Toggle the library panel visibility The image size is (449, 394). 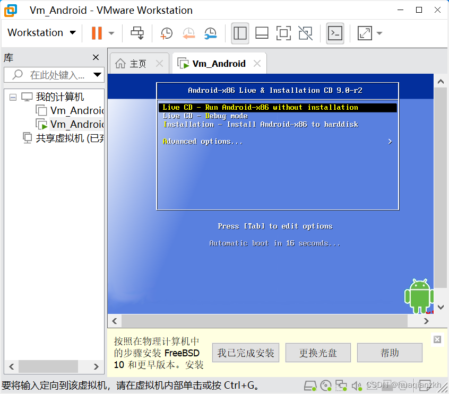click(x=240, y=33)
